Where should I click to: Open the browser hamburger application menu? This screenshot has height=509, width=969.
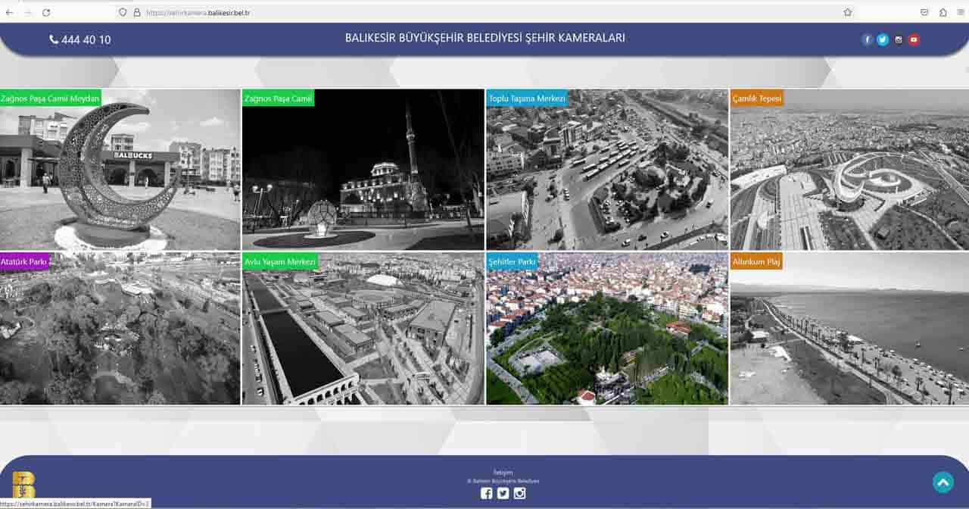(961, 12)
